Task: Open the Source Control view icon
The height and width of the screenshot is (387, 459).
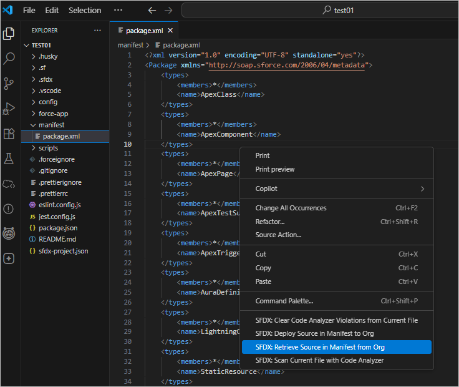Action: [9, 84]
